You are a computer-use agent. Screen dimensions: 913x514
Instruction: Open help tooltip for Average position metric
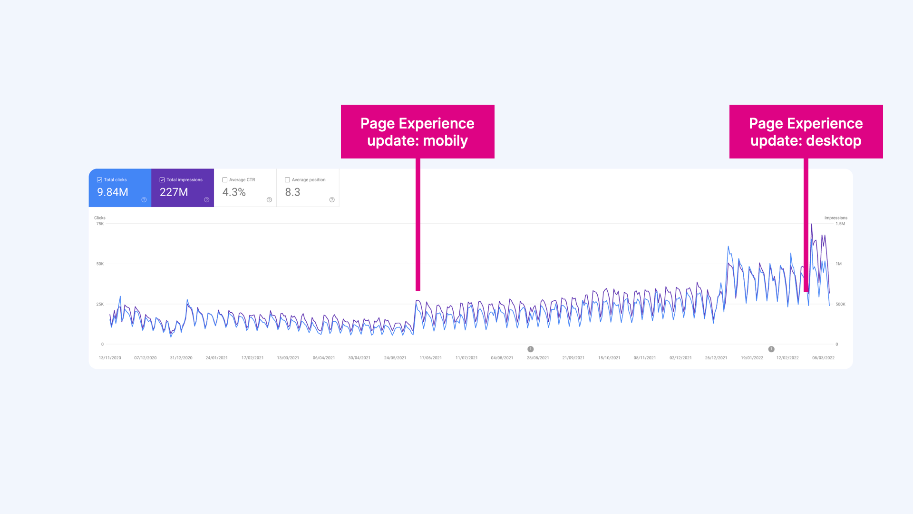pos(332,200)
